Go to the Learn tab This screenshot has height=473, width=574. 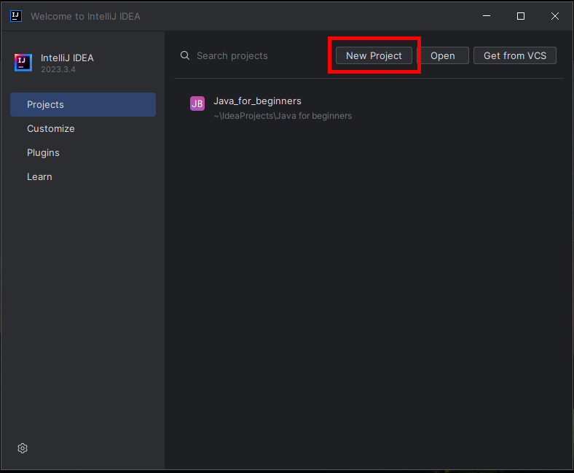[x=83, y=177]
